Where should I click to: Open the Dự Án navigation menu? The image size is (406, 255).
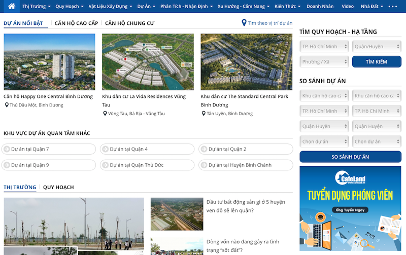[146, 6]
